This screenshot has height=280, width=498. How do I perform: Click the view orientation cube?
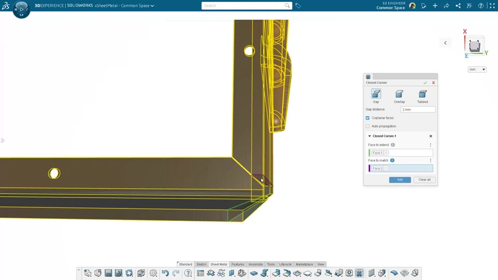(475, 46)
